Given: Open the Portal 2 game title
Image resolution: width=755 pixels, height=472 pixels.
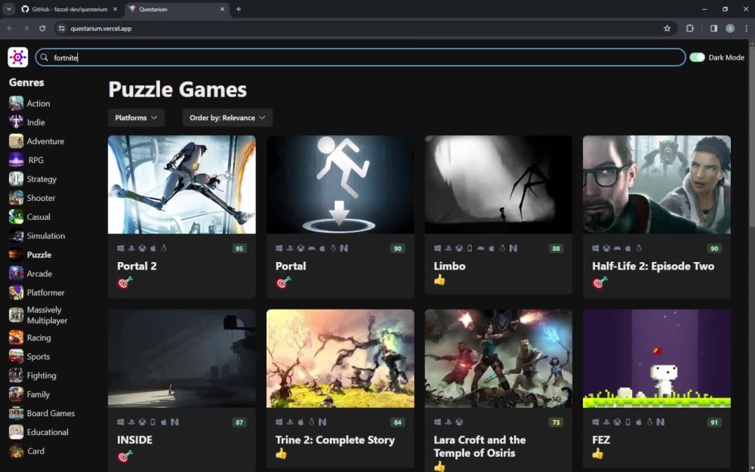Looking at the screenshot, I should point(137,266).
